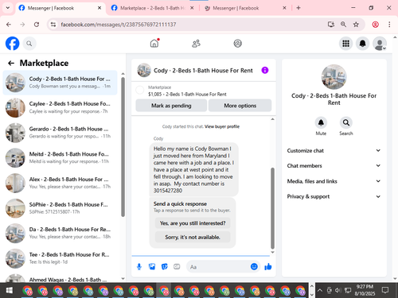This screenshot has width=398, height=298.
Task: Pick a GIF with the GIF icon
Action: pyautogui.click(x=177, y=266)
